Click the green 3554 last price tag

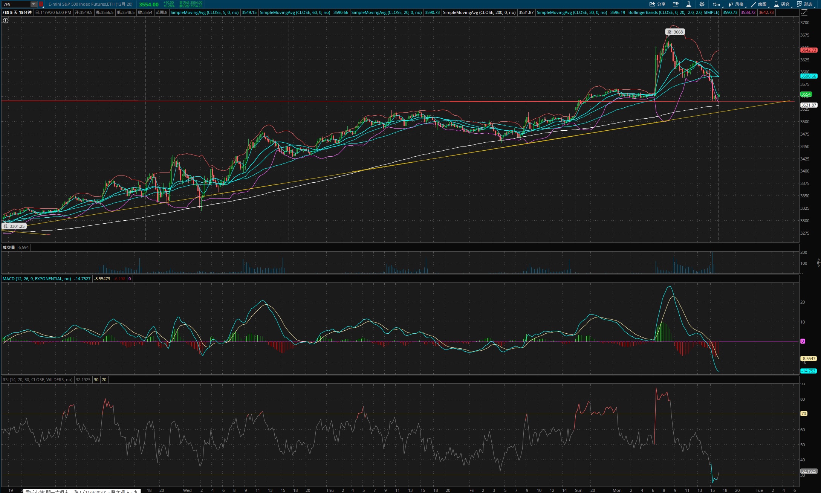point(806,94)
